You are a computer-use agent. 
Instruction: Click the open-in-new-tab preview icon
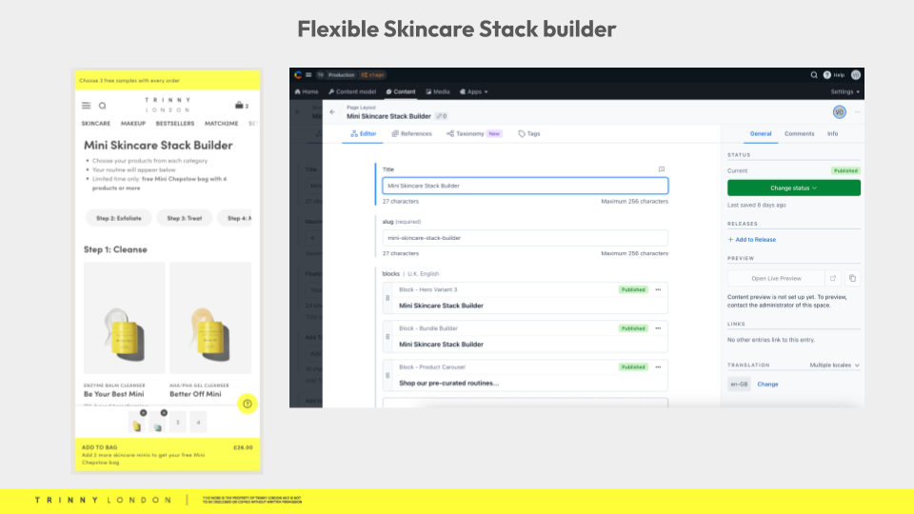[833, 278]
